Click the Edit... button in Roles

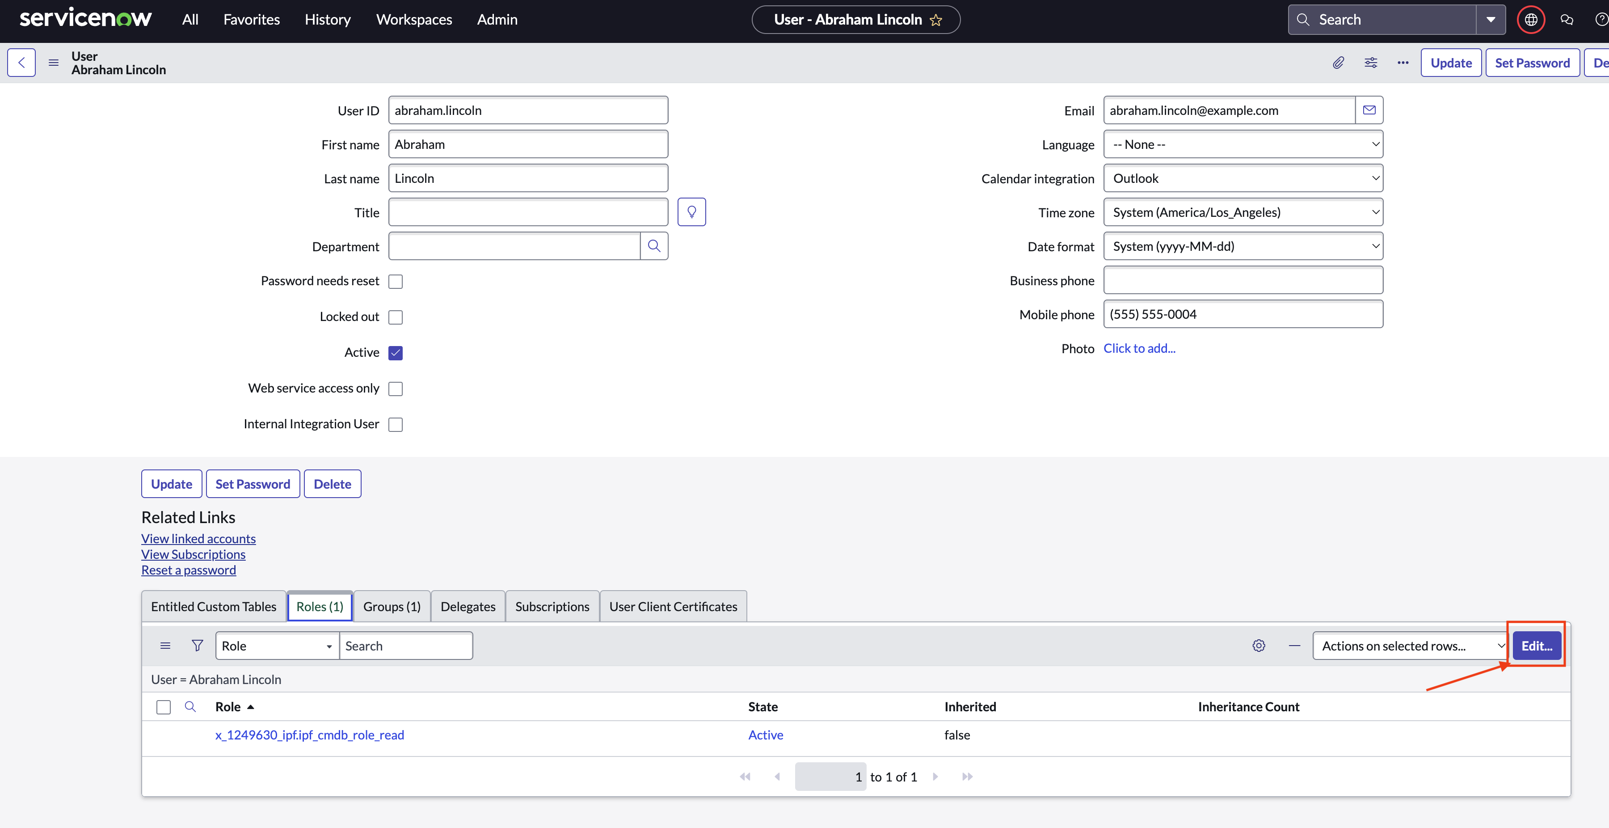[1537, 646]
